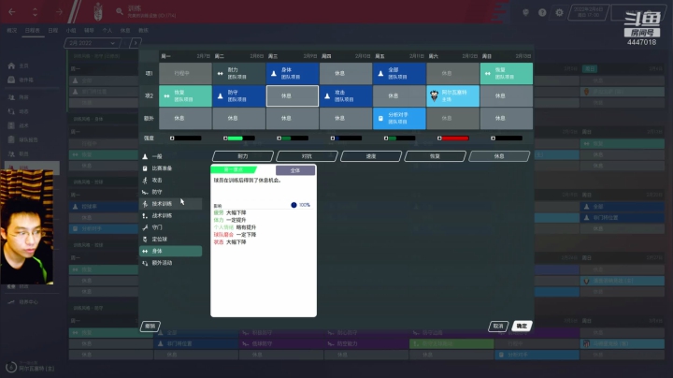
Task: Click Wednesday's intensity bar
Action: coord(293,138)
